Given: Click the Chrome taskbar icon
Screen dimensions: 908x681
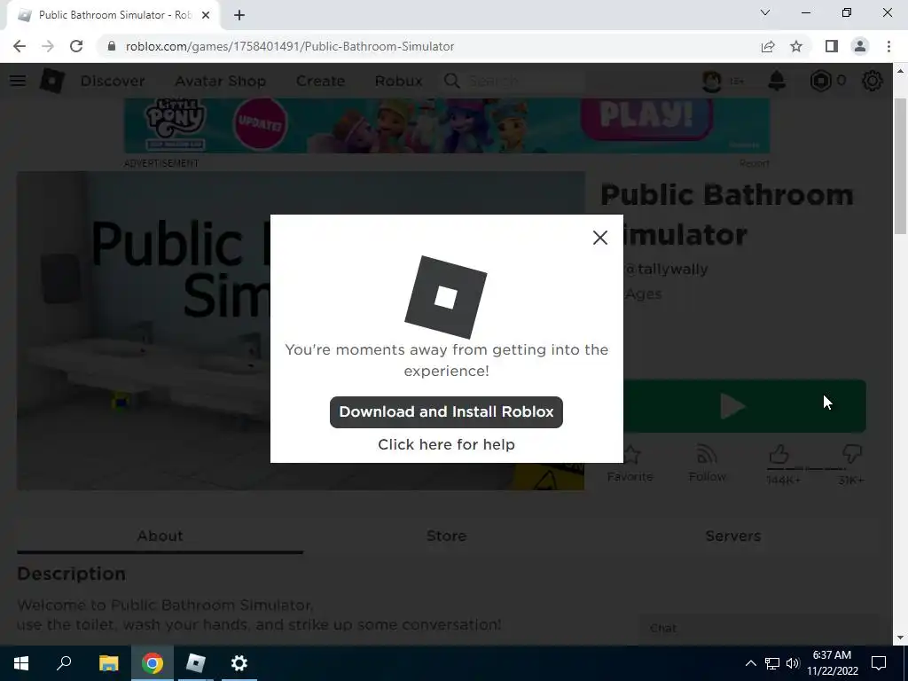Looking at the screenshot, I should 153,663.
